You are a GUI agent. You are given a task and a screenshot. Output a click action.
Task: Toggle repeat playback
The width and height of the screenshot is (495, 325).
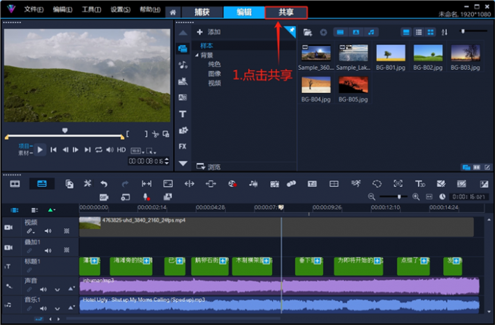(x=99, y=150)
